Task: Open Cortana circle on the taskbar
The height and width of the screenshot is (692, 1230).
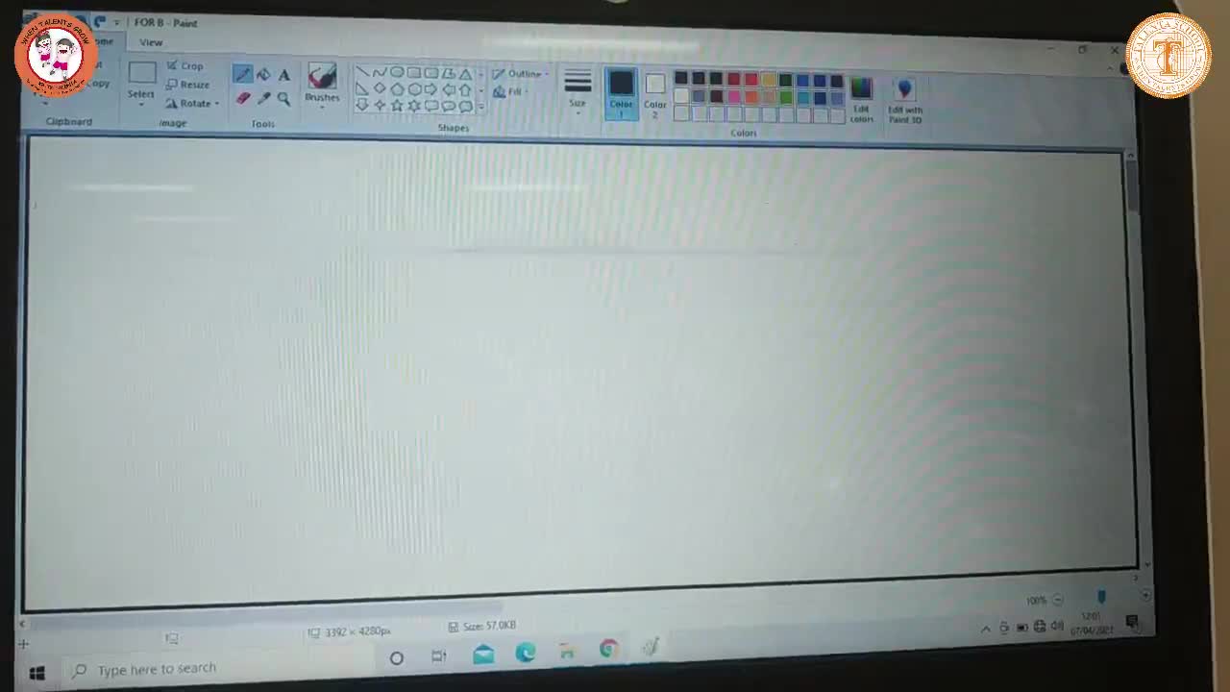Action: [396, 658]
